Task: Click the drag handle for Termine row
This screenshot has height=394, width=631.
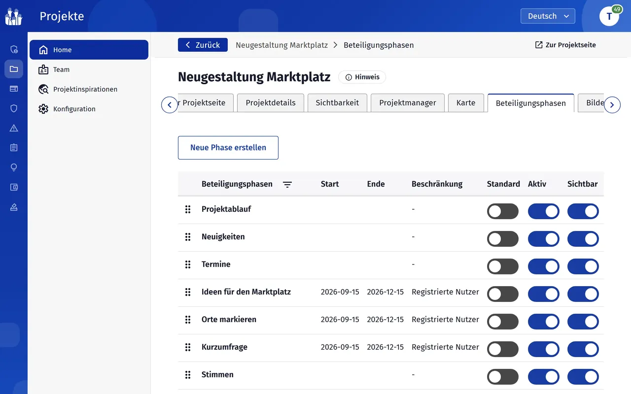Action: click(188, 264)
